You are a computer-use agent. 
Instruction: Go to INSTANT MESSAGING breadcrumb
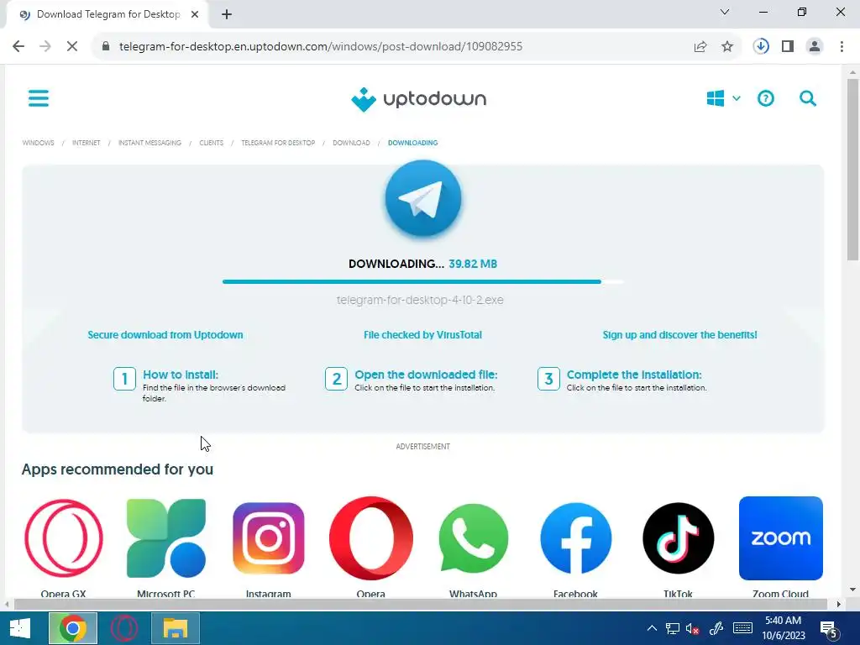[x=149, y=143]
